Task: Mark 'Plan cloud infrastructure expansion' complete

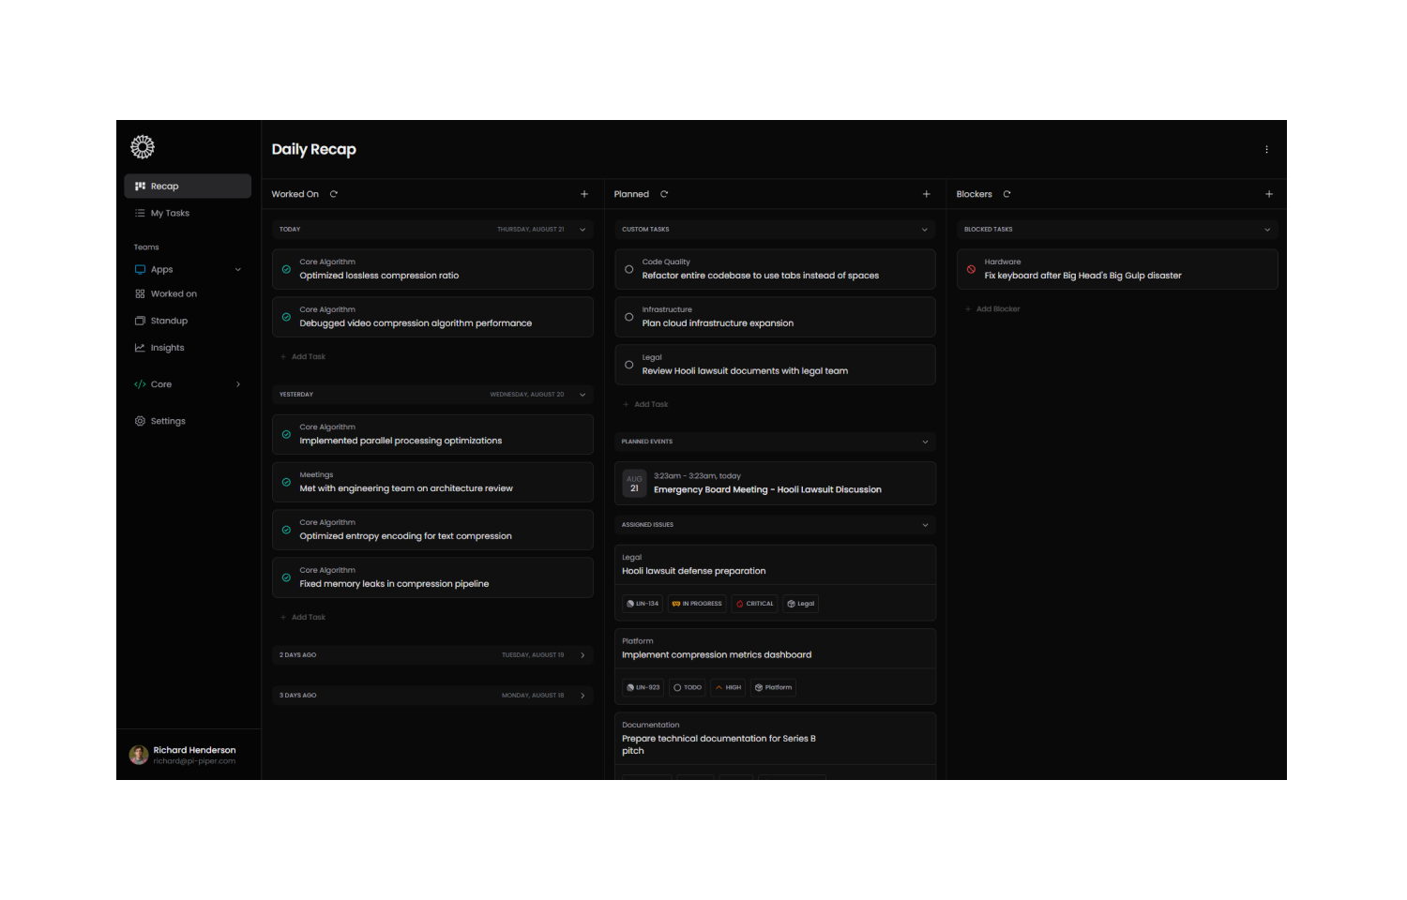Action: click(x=628, y=316)
